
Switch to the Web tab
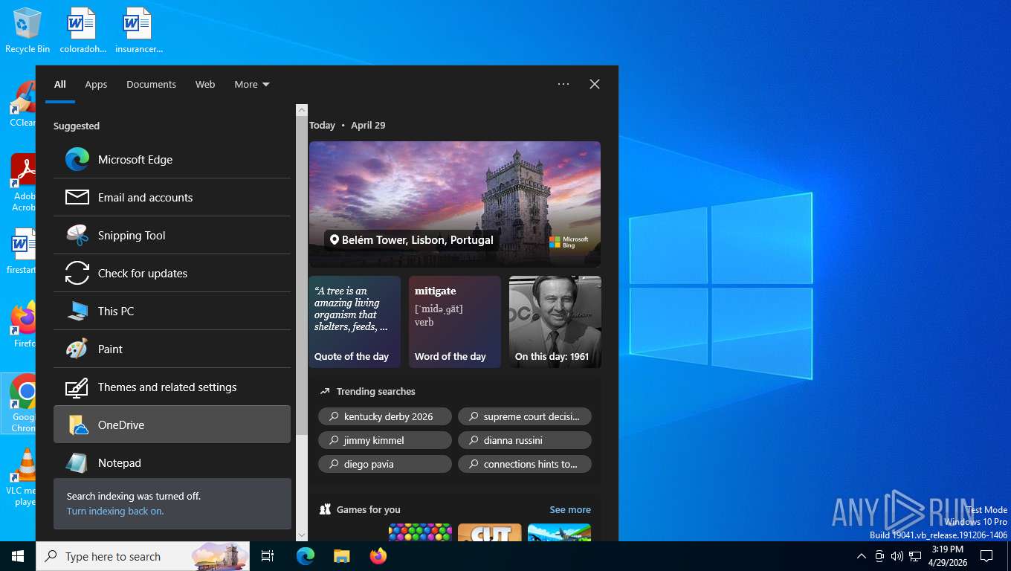point(205,84)
